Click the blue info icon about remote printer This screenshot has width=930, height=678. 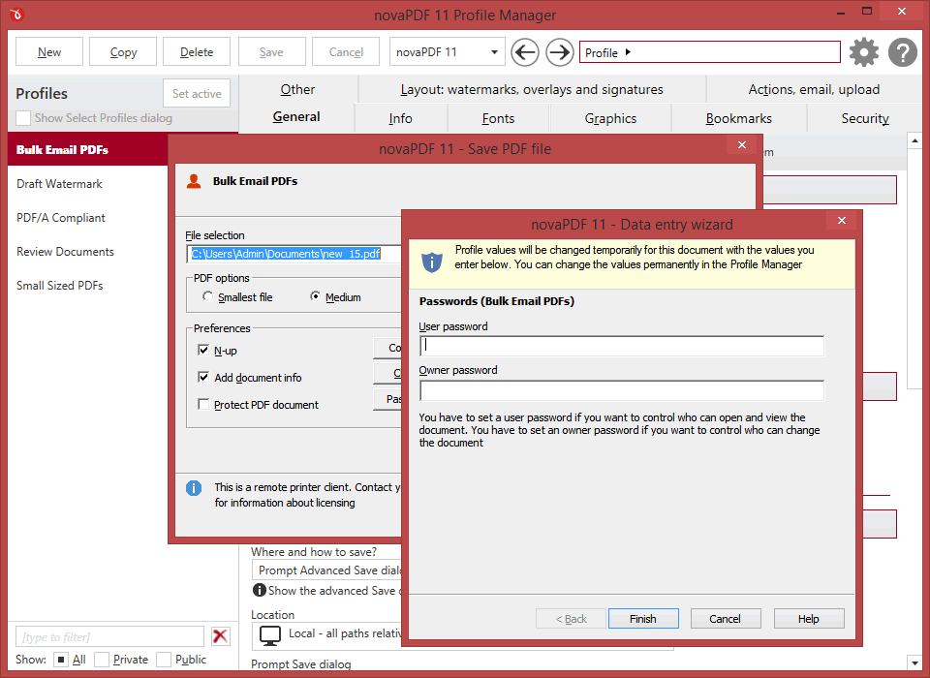[194, 487]
